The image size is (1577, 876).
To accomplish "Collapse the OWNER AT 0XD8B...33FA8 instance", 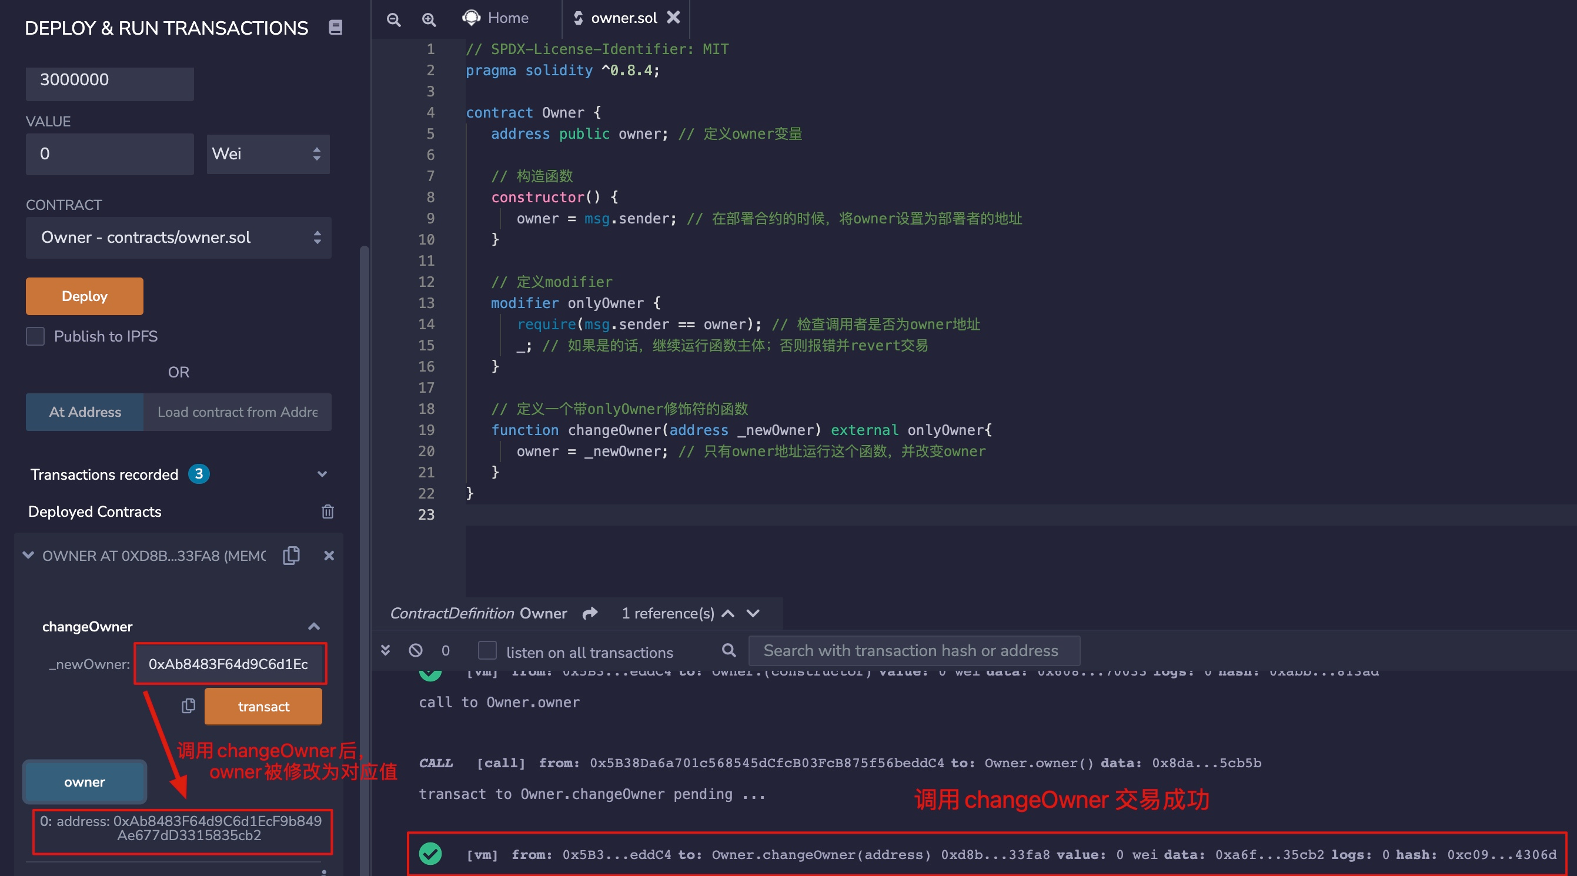I will (x=28, y=555).
